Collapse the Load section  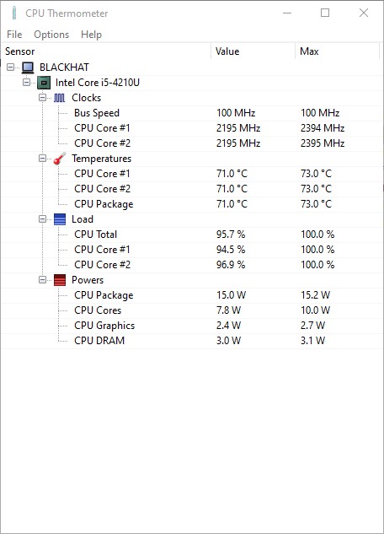pos(42,218)
